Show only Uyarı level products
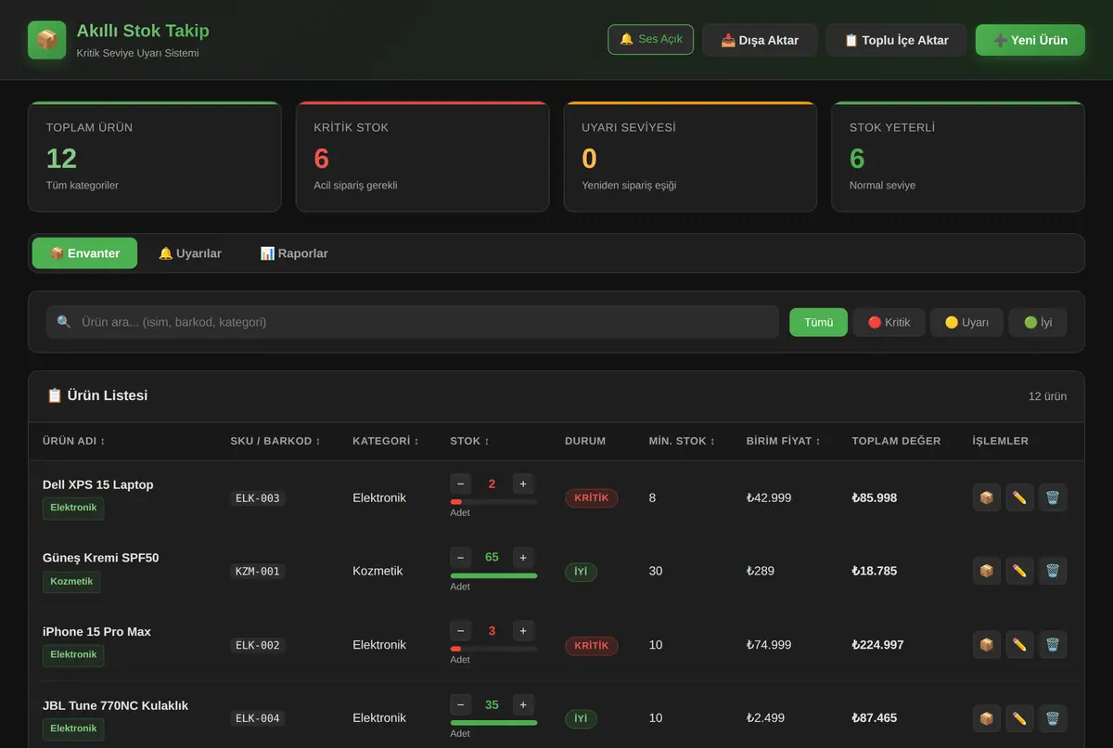Screen dimensions: 1113x748 (966, 322)
